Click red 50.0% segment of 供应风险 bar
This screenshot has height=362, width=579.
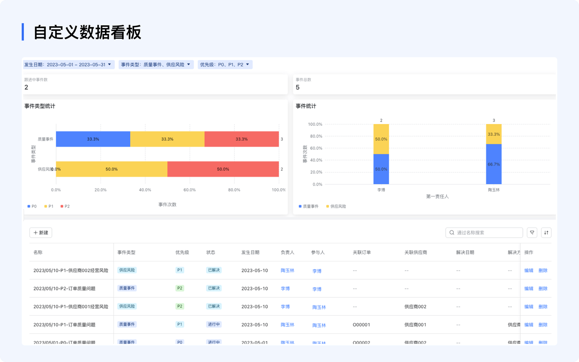click(223, 169)
